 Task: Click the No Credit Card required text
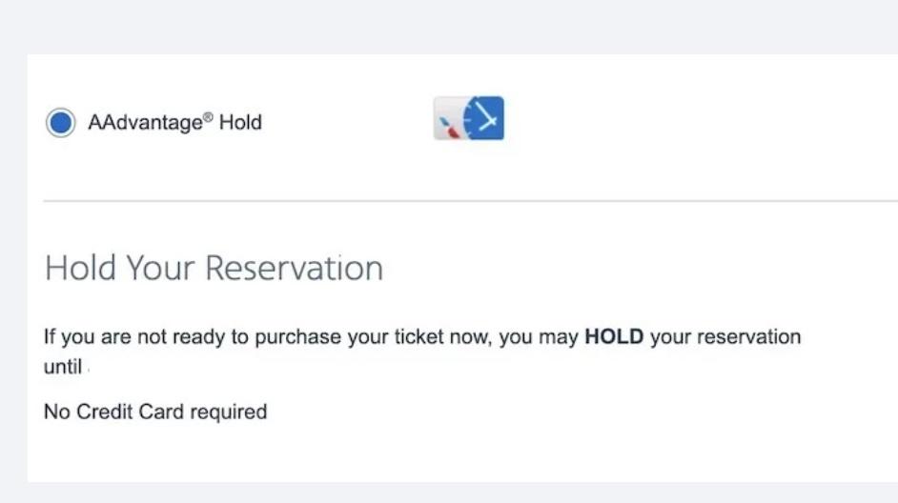tap(155, 412)
